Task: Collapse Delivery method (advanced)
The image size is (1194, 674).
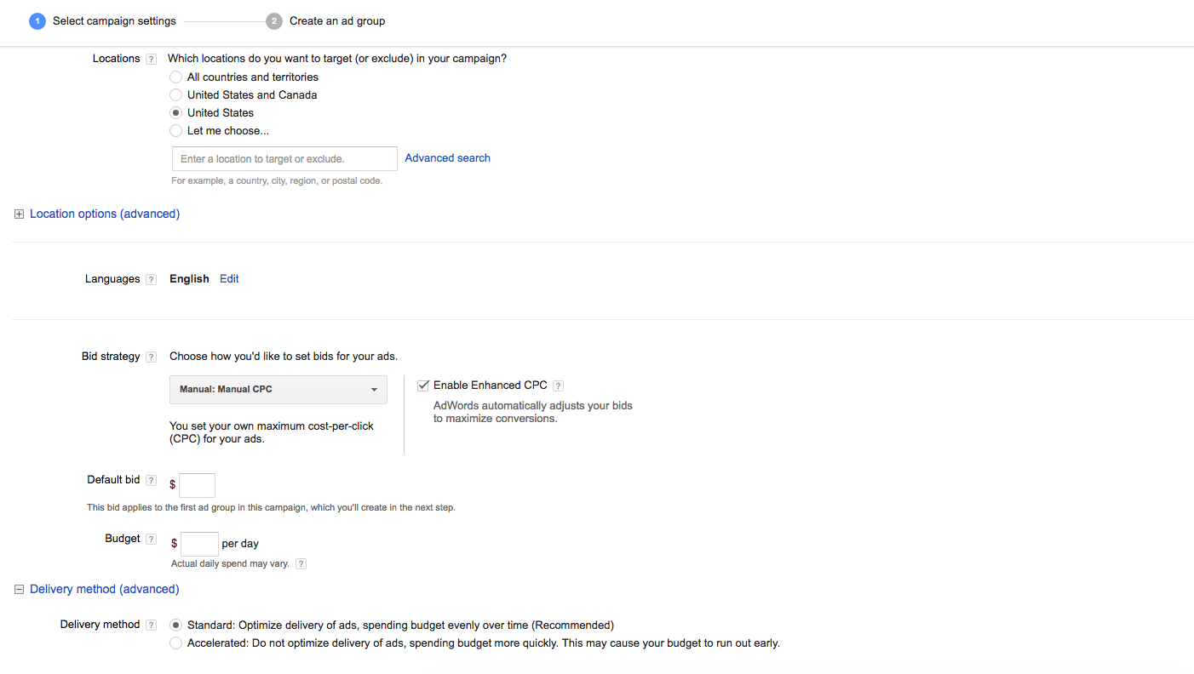Action: point(19,588)
